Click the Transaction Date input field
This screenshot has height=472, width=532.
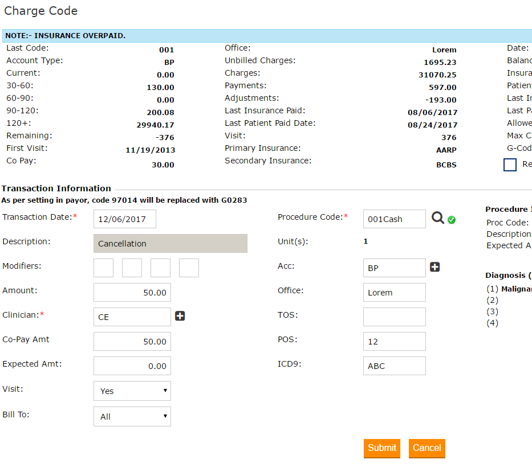(x=124, y=219)
